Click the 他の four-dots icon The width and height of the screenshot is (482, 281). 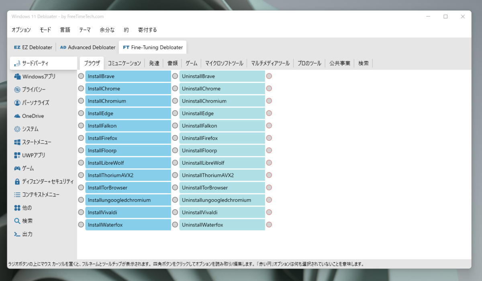(17, 208)
